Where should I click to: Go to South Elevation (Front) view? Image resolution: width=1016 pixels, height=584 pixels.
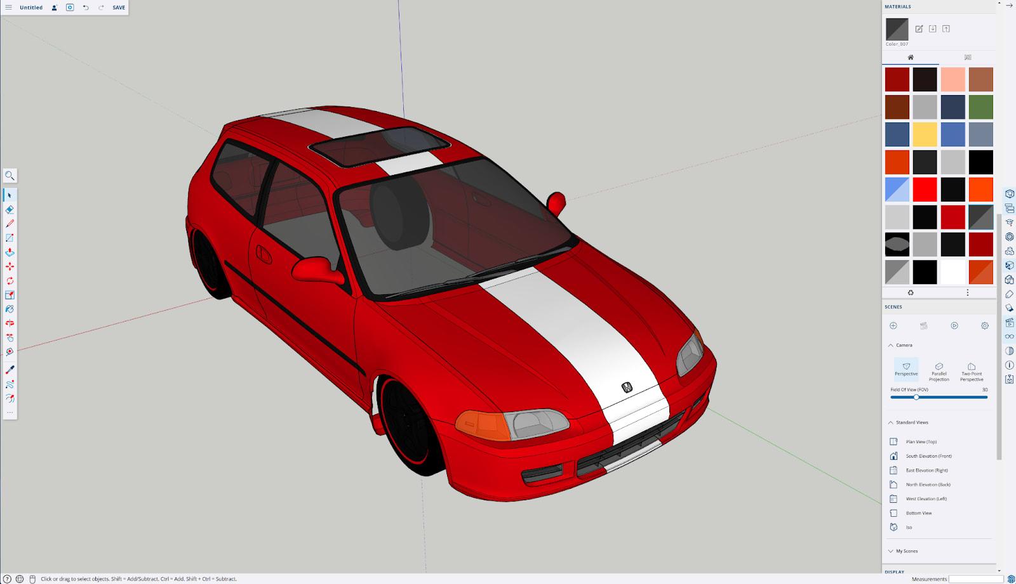928,456
